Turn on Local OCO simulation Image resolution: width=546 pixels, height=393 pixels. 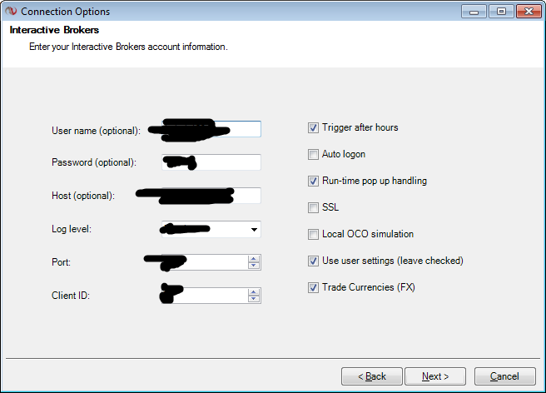(313, 234)
